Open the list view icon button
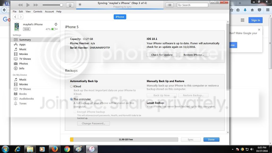The image size is (272, 153). [170, 5]
